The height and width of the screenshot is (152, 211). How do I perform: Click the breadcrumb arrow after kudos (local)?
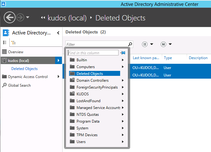pos(91,18)
